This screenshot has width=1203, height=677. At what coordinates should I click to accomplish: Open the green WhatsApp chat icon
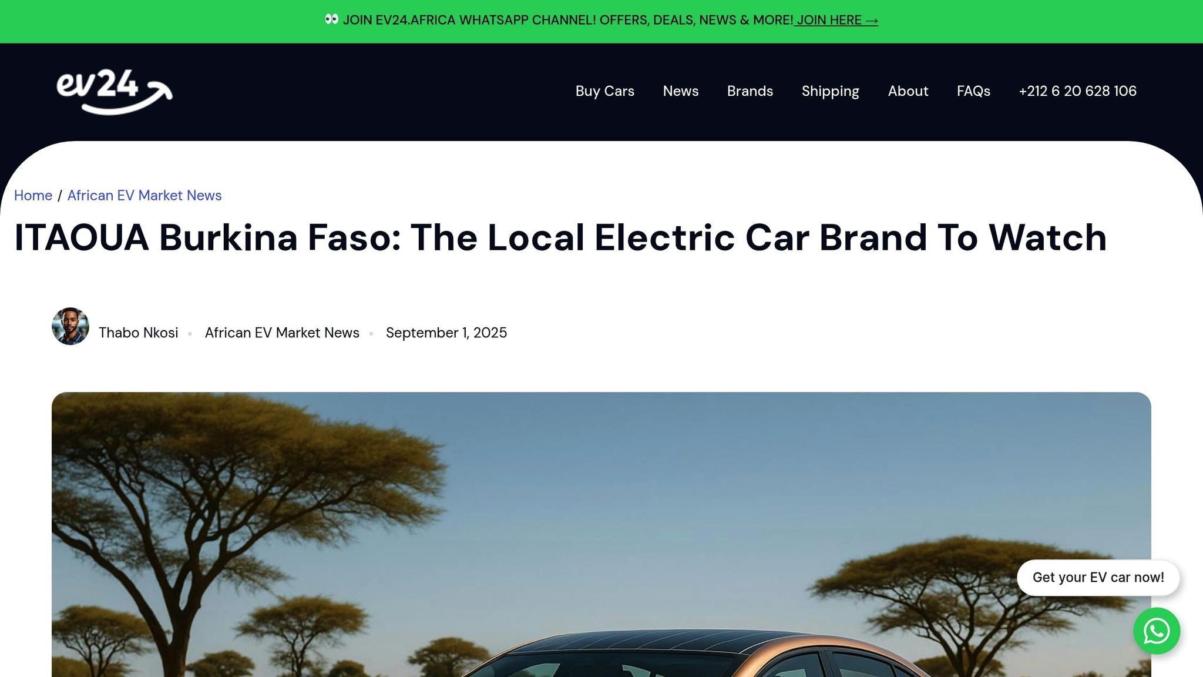(x=1157, y=631)
